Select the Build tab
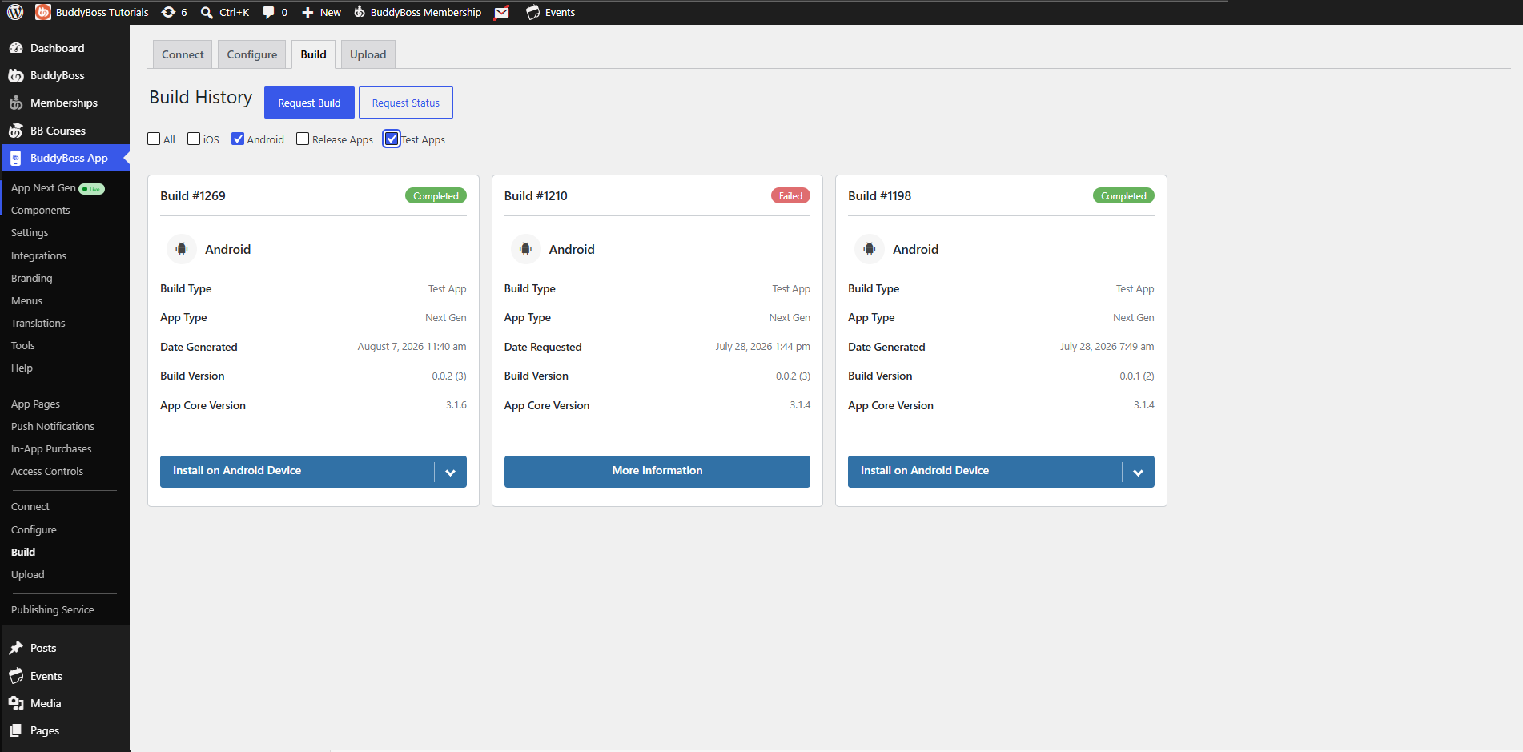This screenshot has height=752, width=1523. point(313,54)
